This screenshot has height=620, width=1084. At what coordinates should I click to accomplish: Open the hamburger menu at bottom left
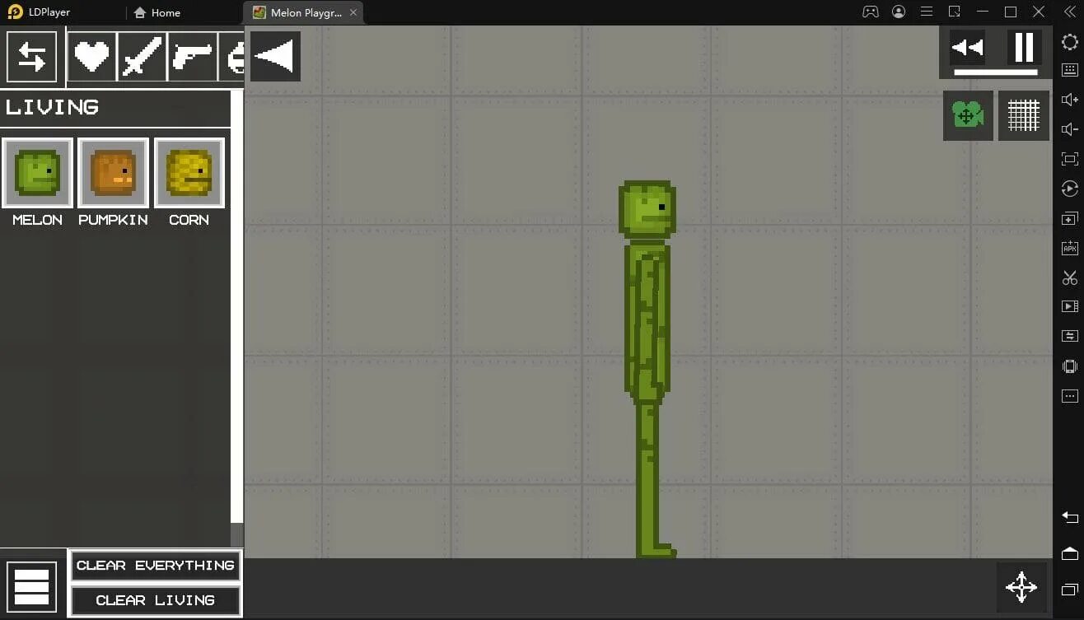(x=32, y=587)
